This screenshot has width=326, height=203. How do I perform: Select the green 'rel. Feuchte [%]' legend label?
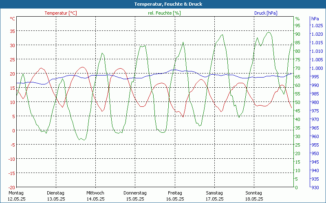click(164, 13)
